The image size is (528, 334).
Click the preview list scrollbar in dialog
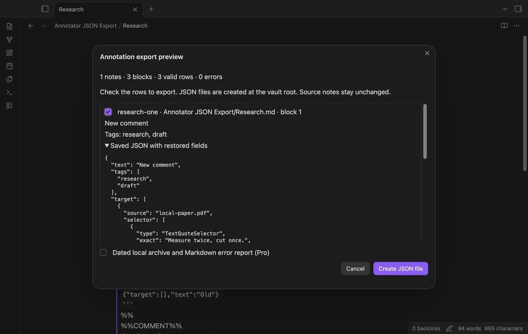(425, 131)
